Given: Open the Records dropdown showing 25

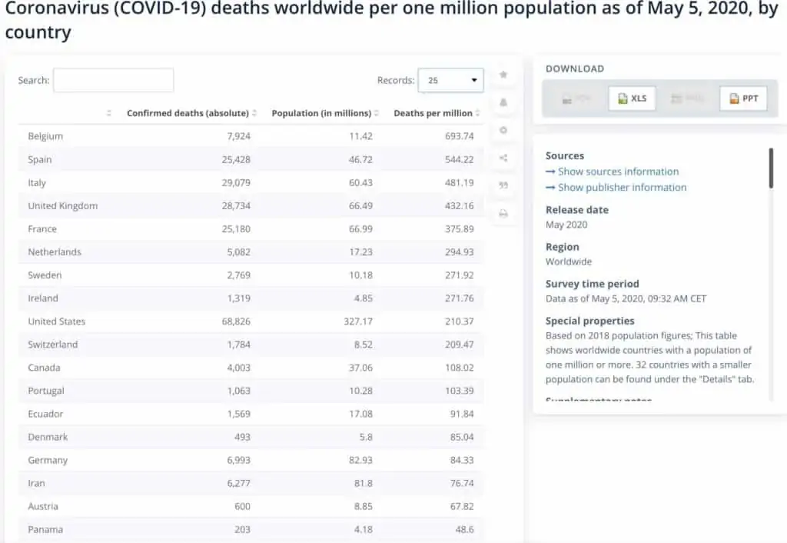Looking at the screenshot, I should pos(450,80).
